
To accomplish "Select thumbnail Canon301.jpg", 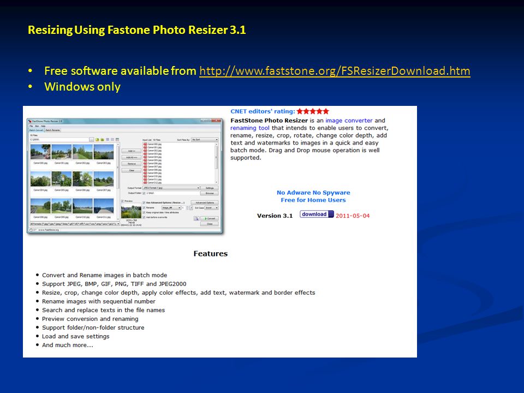I will pyautogui.click(x=62, y=152).
